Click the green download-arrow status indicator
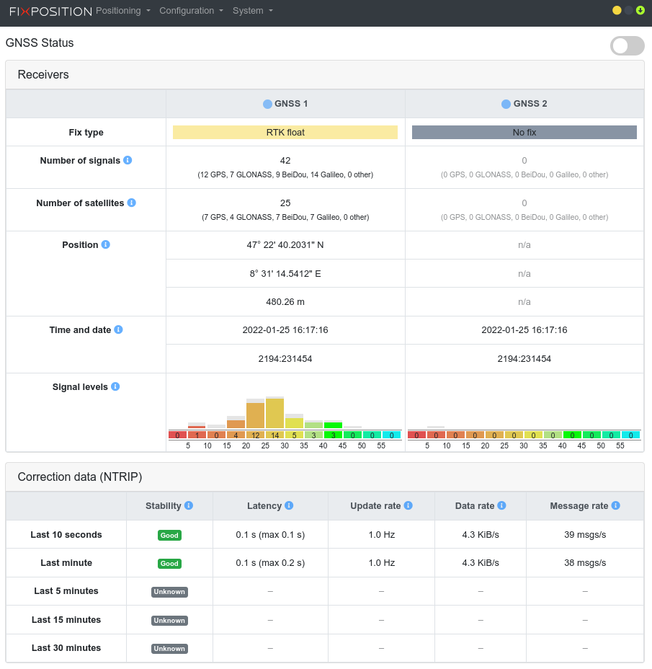Screen dimensions: 652x669 point(640,10)
